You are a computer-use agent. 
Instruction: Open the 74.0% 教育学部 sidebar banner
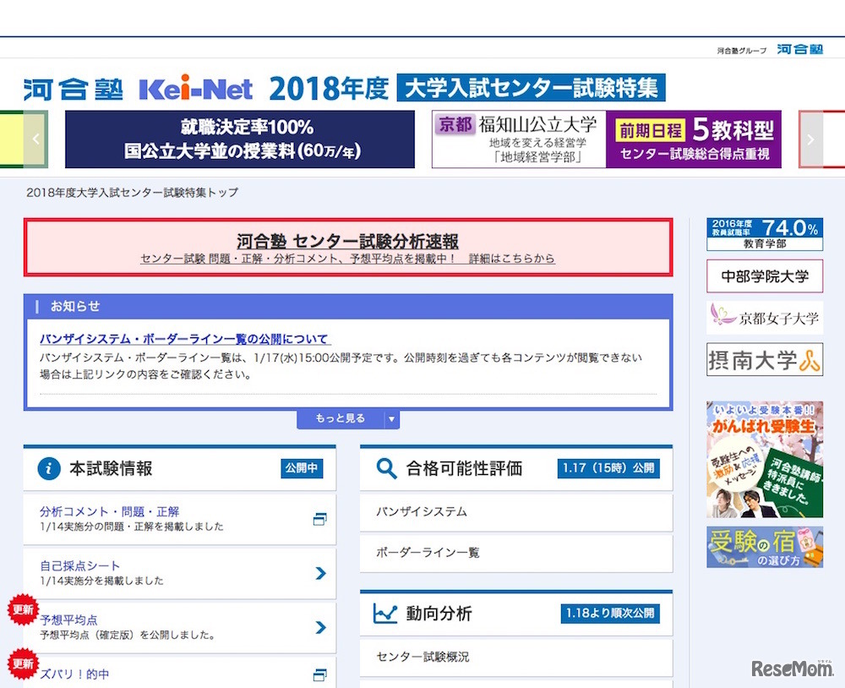pos(765,234)
